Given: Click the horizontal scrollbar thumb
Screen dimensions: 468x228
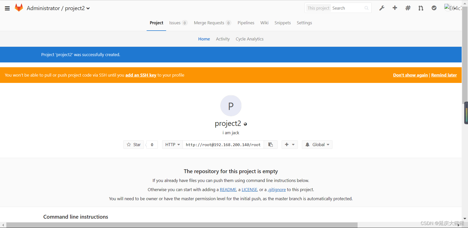Looking at the screenshot, I should click(x=182, y=225).
